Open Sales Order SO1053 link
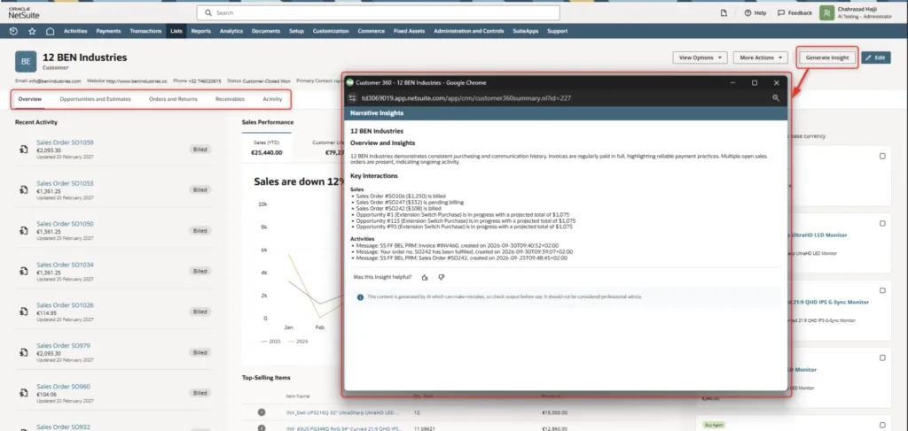 tap(65, 183)
